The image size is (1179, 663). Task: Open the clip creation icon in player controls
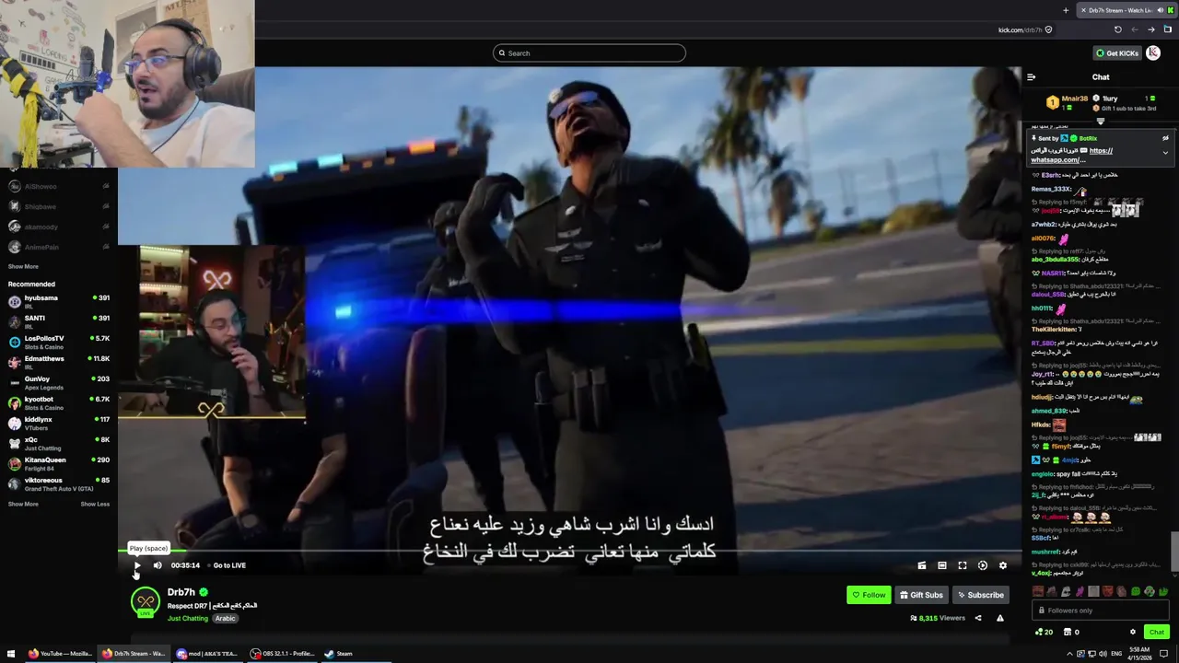coord(922,565)
